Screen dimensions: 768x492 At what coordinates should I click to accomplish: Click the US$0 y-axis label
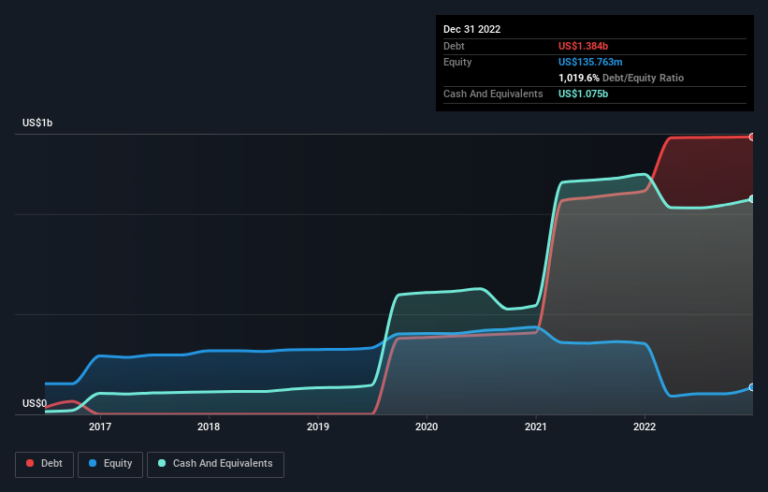point(35,403)
